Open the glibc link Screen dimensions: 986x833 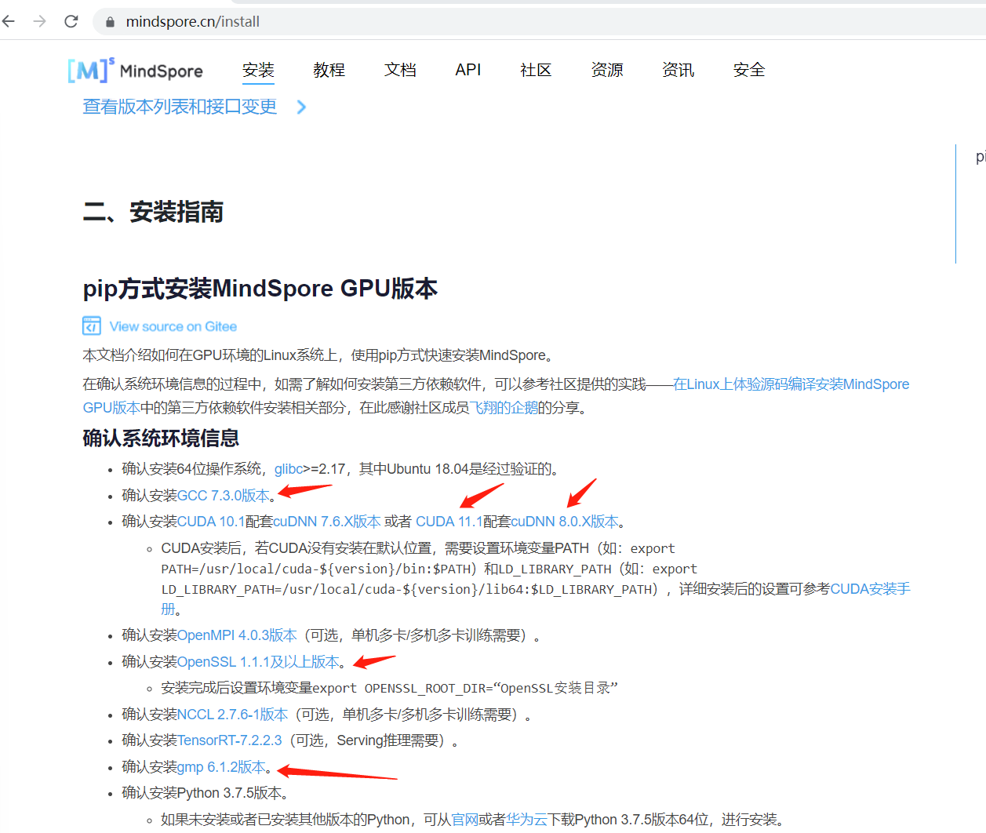click(289, 469)
